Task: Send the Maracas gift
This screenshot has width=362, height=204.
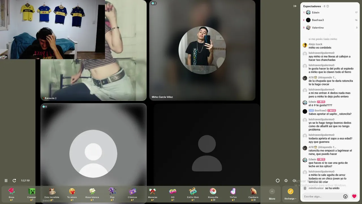Action: pos(152,194)
